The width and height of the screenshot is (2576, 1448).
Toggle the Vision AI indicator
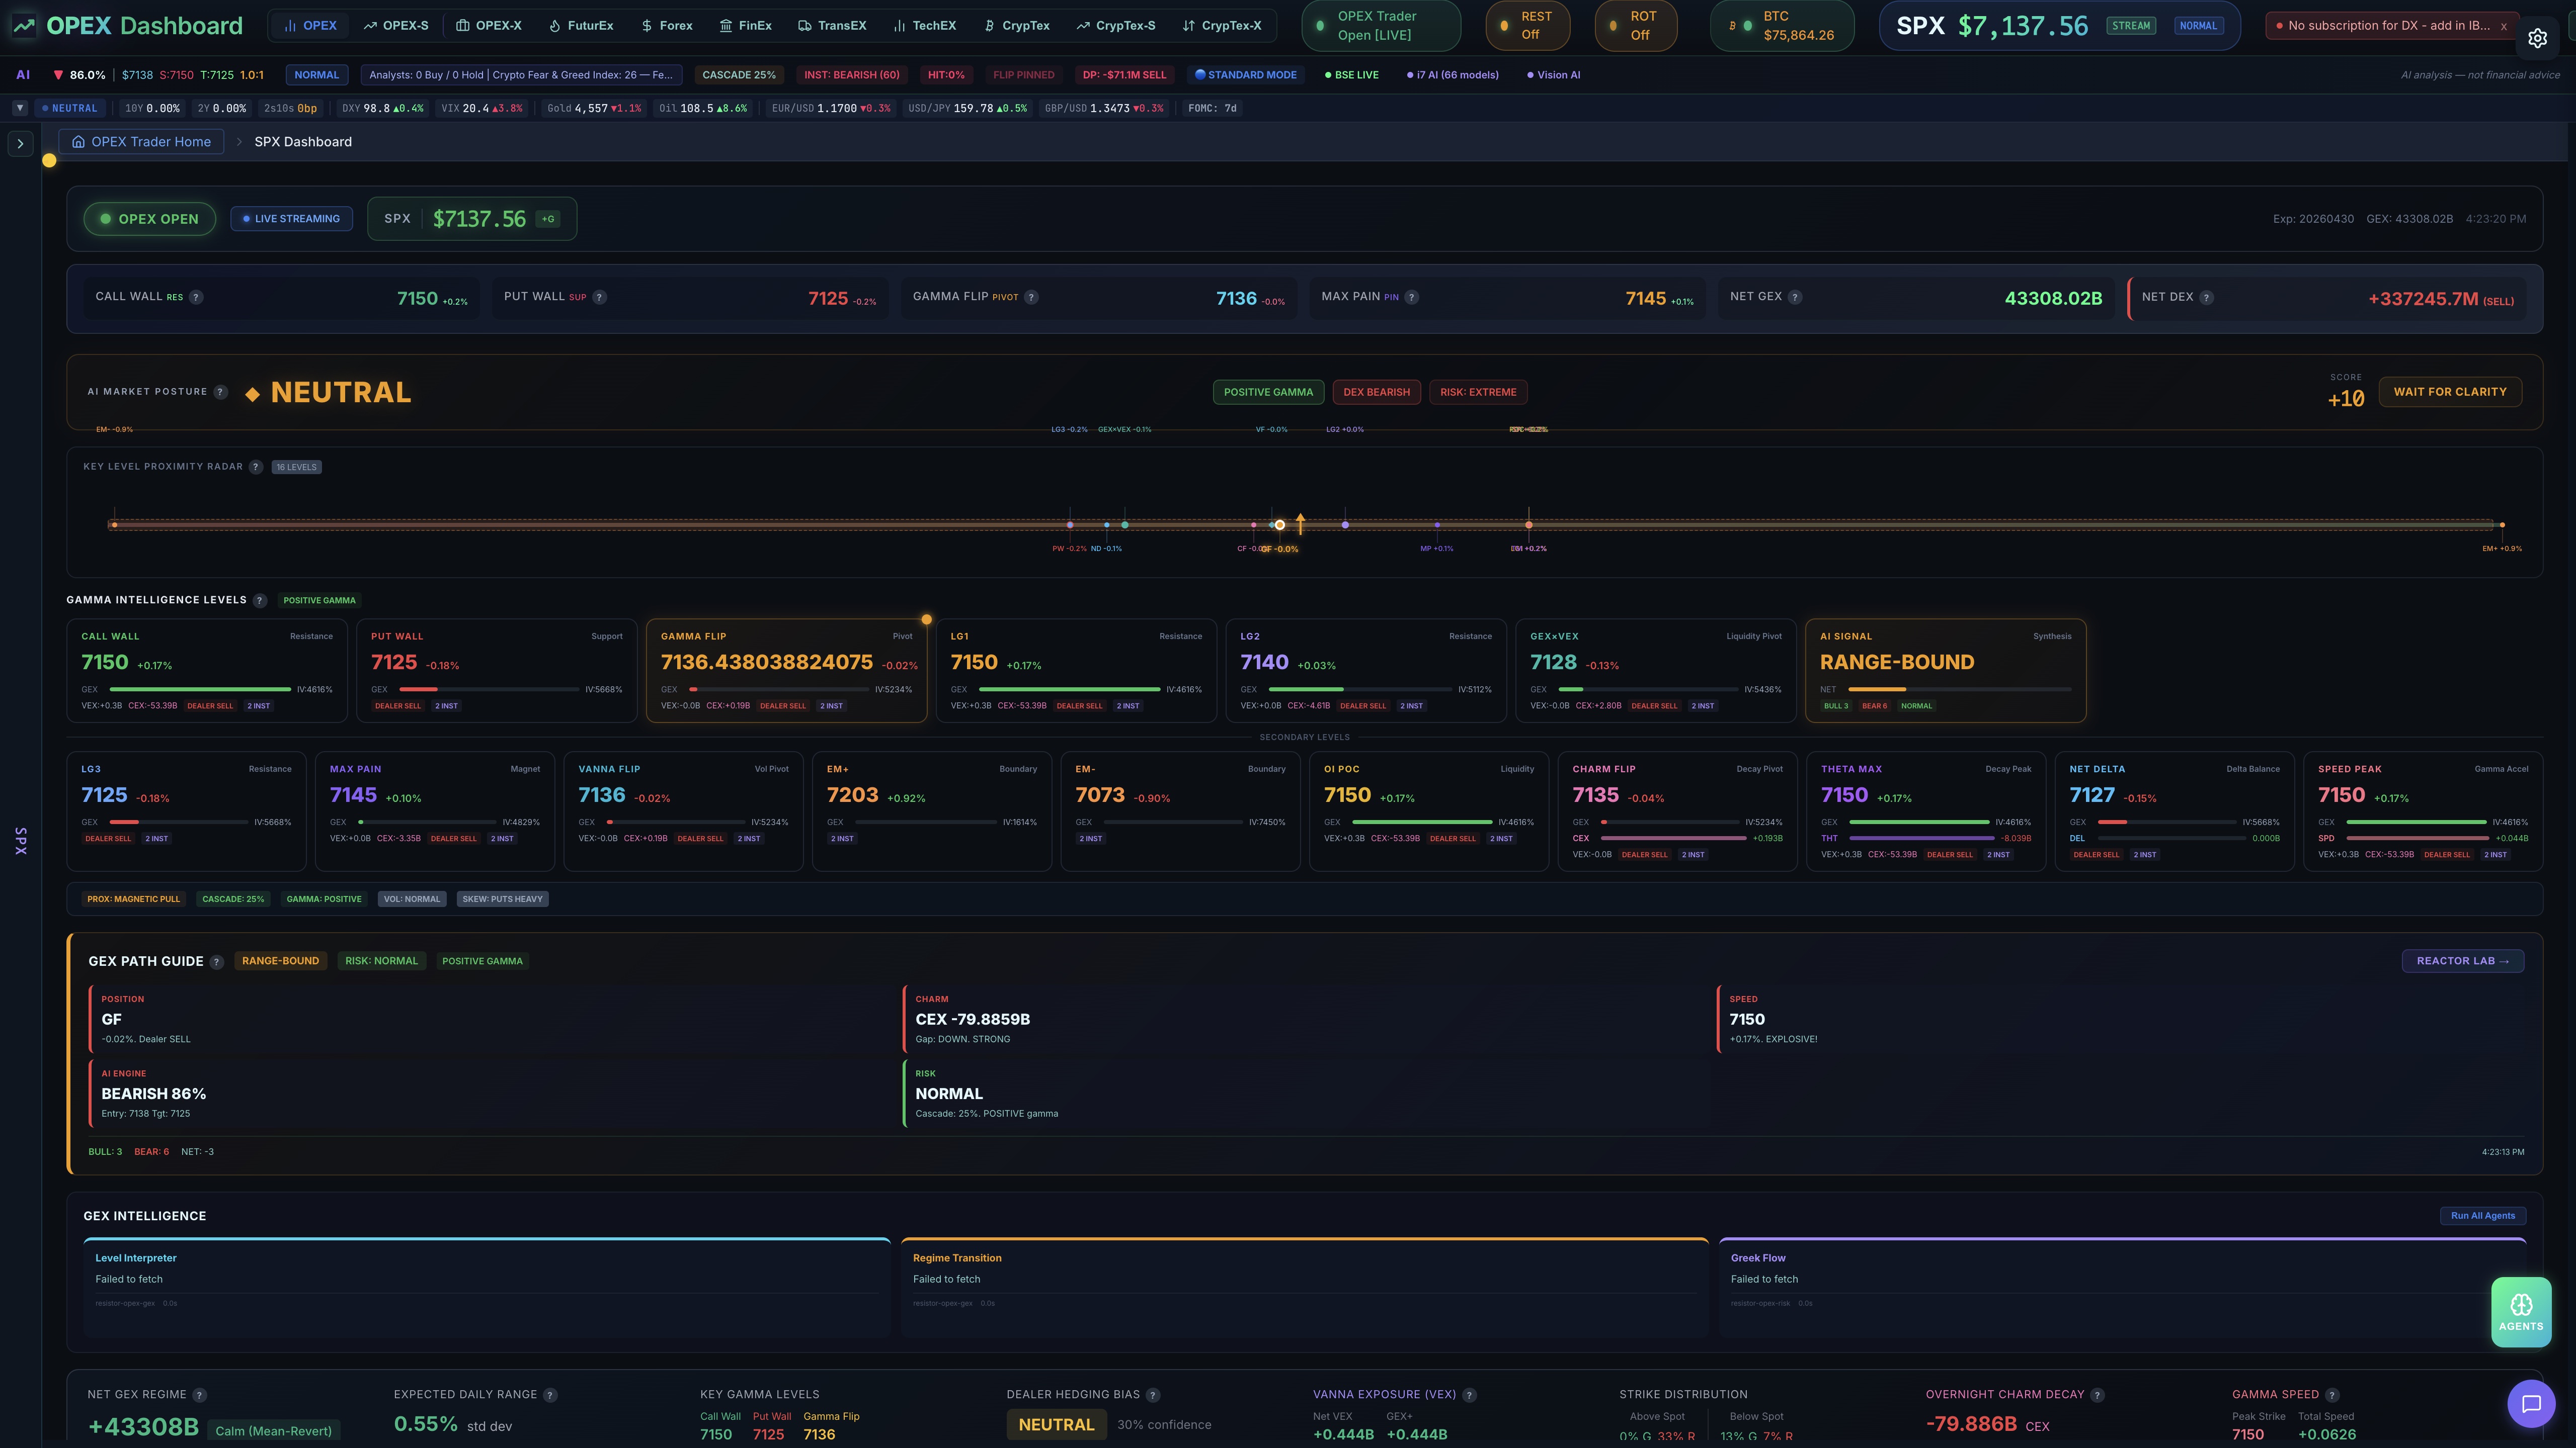tap(1553, 75)
